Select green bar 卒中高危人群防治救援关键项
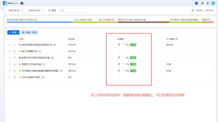Viewport: 218px width, 122px height. 185,22
